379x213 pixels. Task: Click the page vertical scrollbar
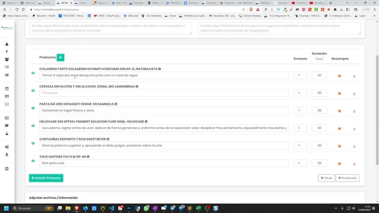coord(377,110)
